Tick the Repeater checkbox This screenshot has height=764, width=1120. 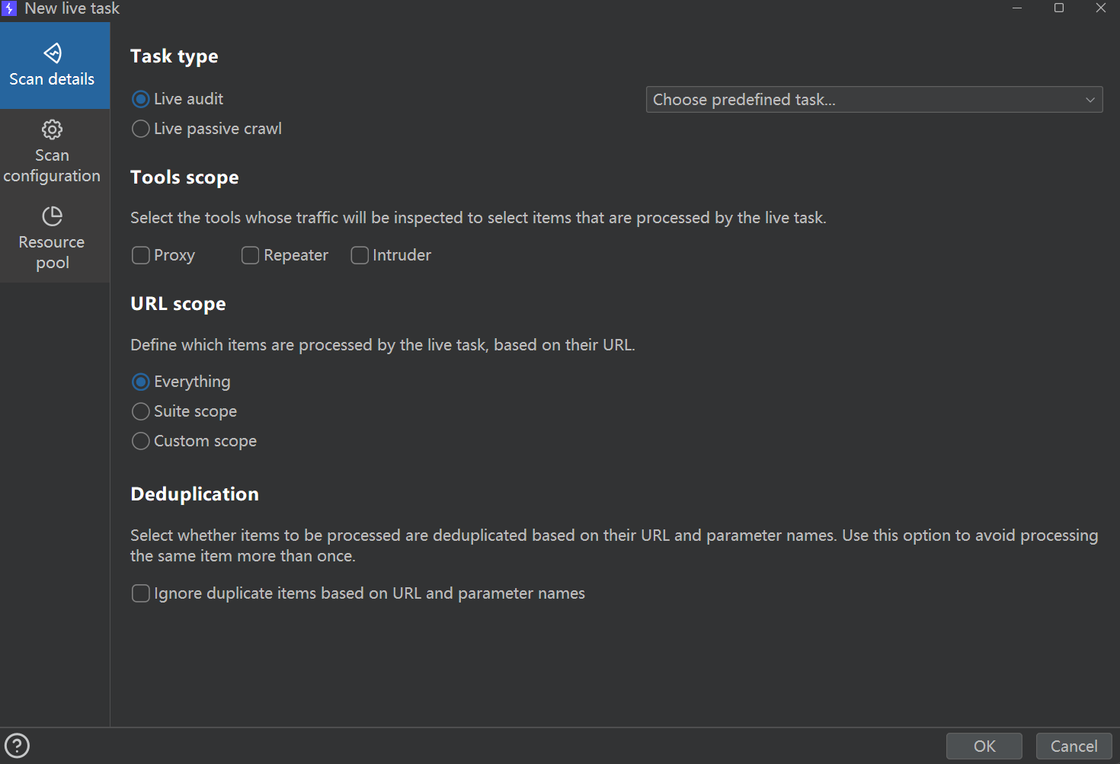pos(251,255)
